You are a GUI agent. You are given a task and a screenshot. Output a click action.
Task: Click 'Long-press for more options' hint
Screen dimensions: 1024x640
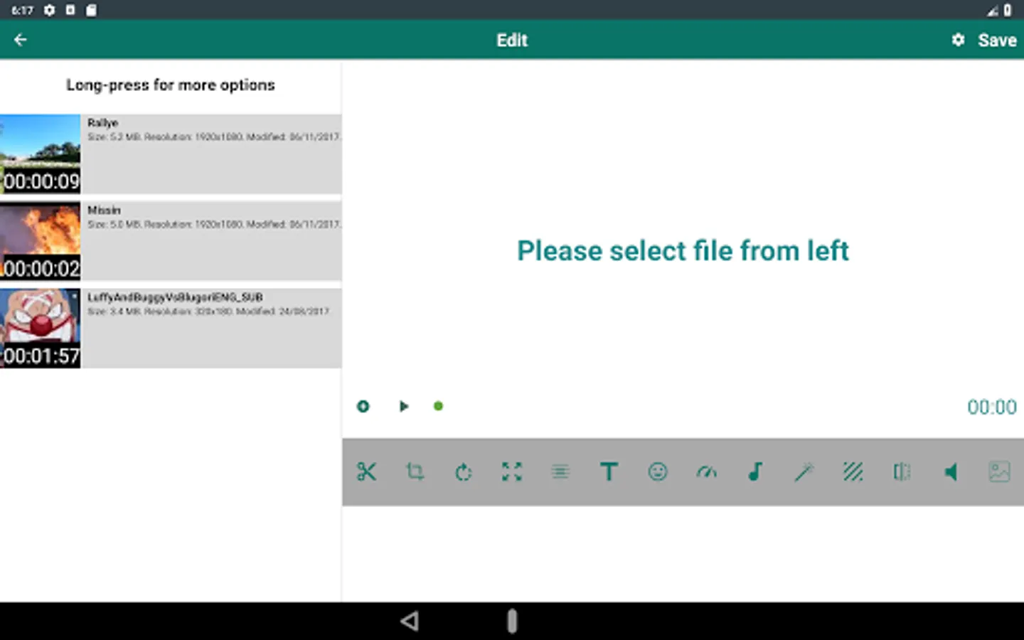click(x=171, y=85)
